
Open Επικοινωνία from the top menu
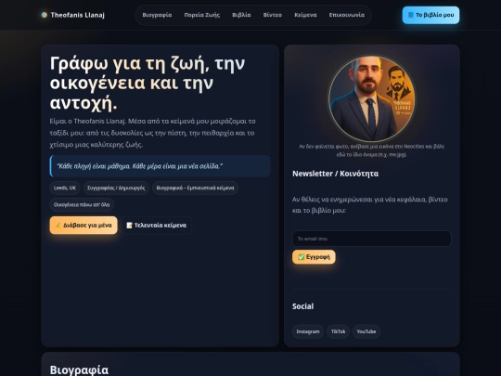tap(347, 15)
